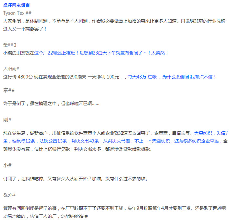232x220 pixels.
Task: Select the username &亦#
Action: click(10, 194)
